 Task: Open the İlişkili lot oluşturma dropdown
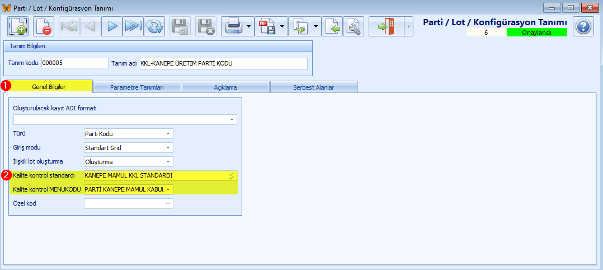[167, 161]
